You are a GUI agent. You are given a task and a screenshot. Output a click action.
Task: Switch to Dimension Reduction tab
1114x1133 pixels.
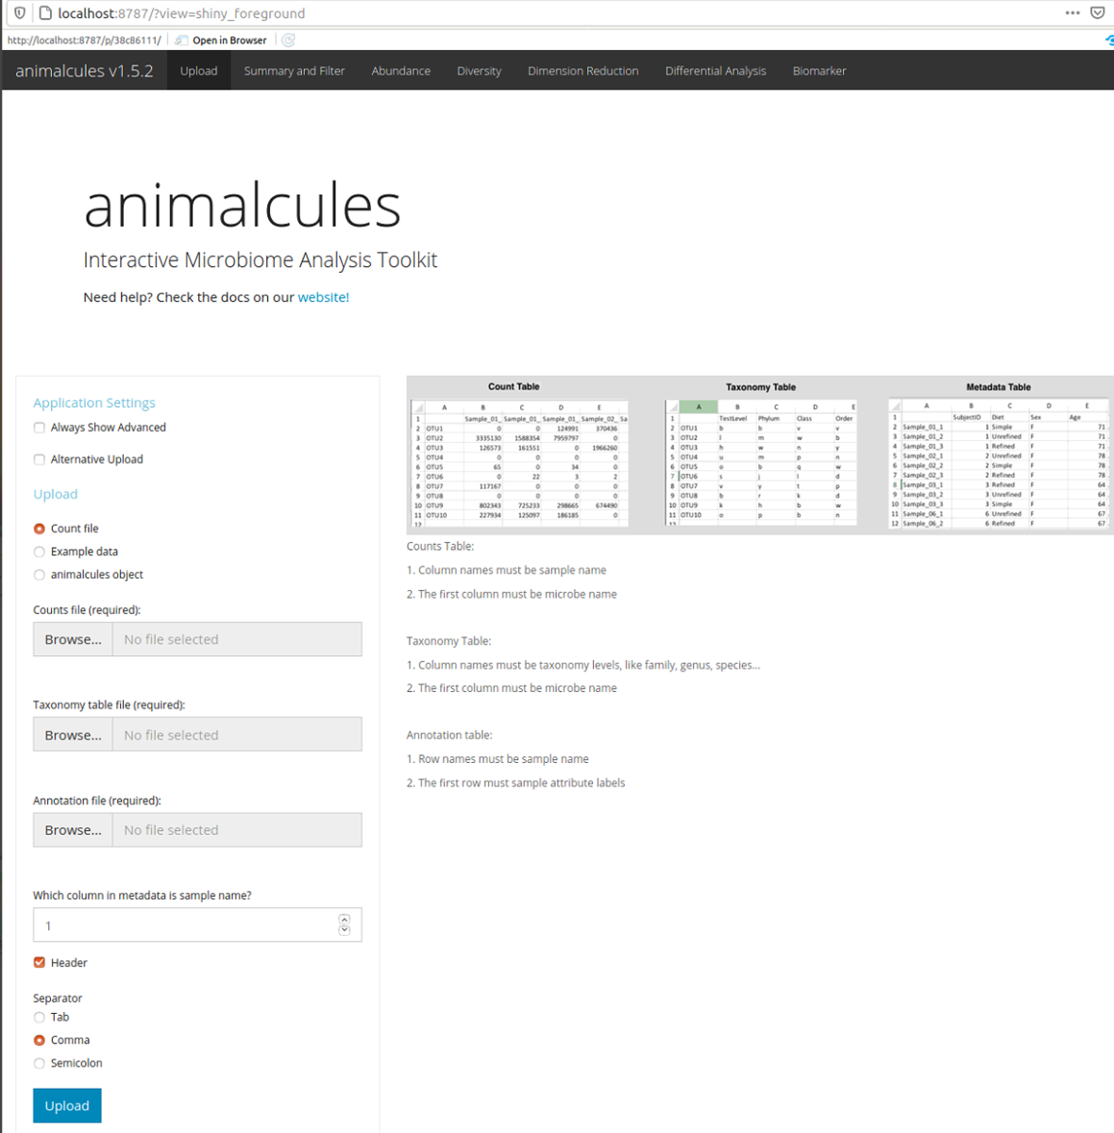[x=583, y=71]
